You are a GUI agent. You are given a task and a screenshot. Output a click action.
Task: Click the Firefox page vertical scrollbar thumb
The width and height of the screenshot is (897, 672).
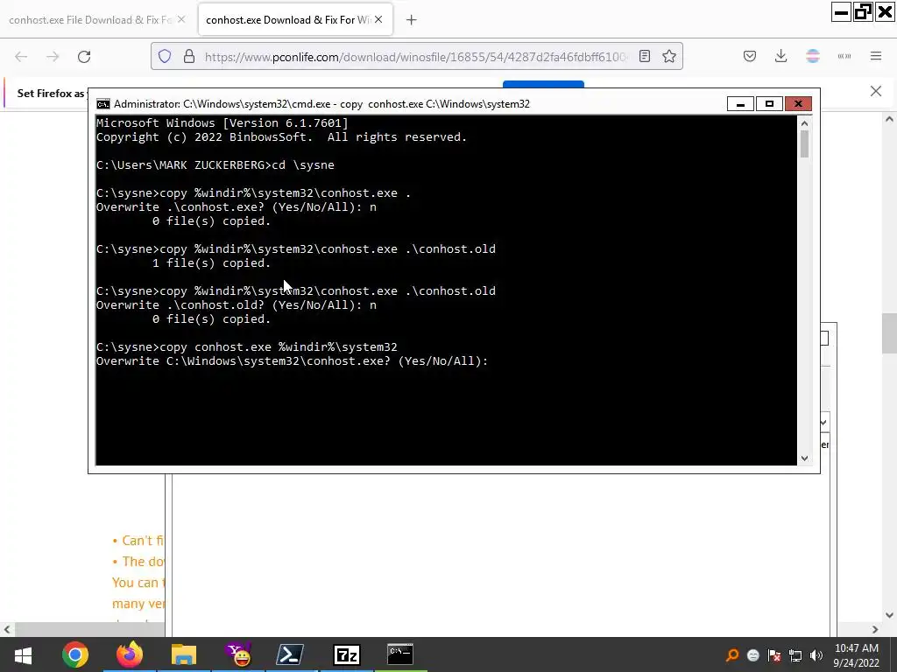click(x=889, y=333)
